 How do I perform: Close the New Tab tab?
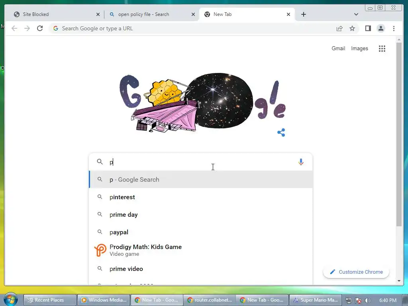[288, 14]
